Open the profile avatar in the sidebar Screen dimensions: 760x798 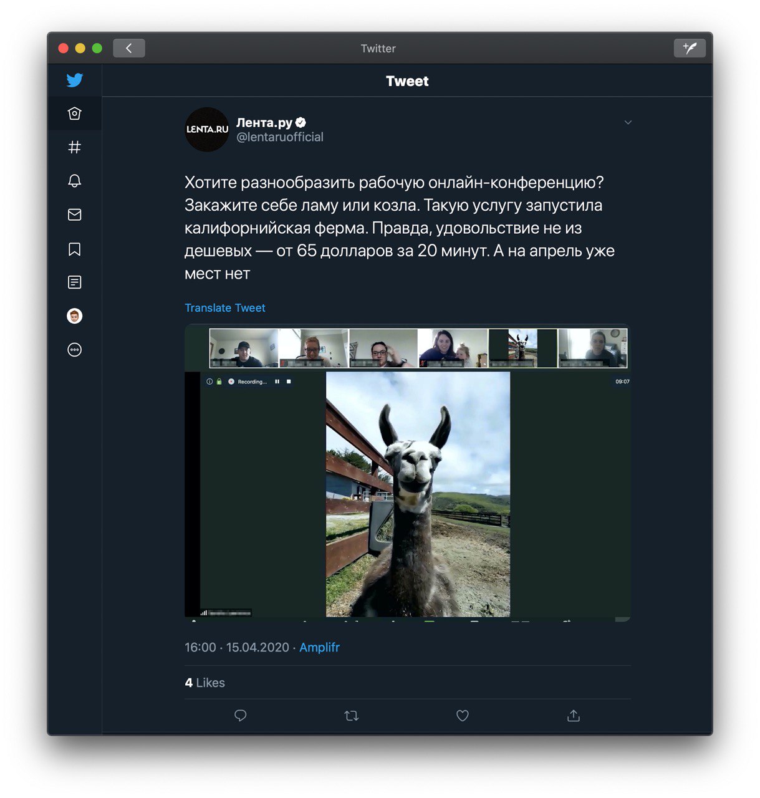[75, 316]
